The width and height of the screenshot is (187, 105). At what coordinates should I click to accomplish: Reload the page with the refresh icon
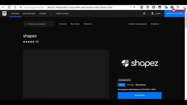click(15, 7)
